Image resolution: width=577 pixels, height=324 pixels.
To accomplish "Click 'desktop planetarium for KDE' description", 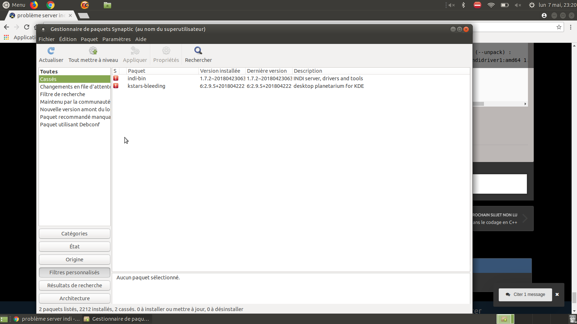I will 329,86.
